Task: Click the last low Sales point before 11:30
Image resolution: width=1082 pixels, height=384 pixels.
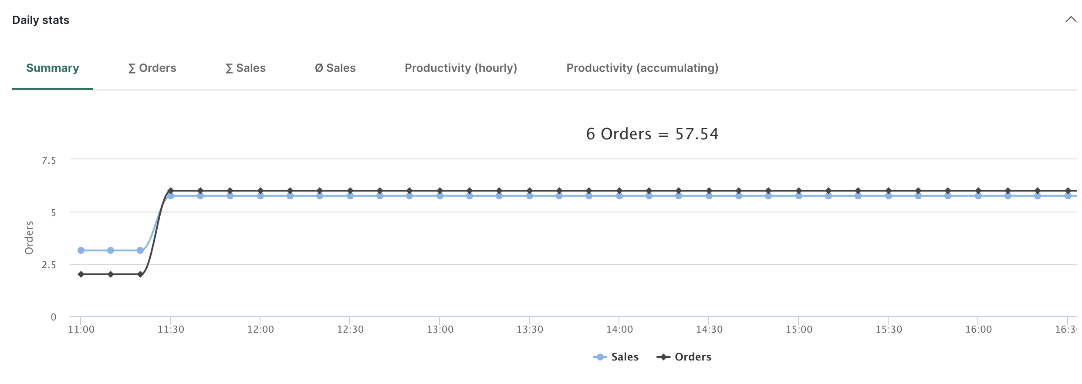Action: coord(140,250)
